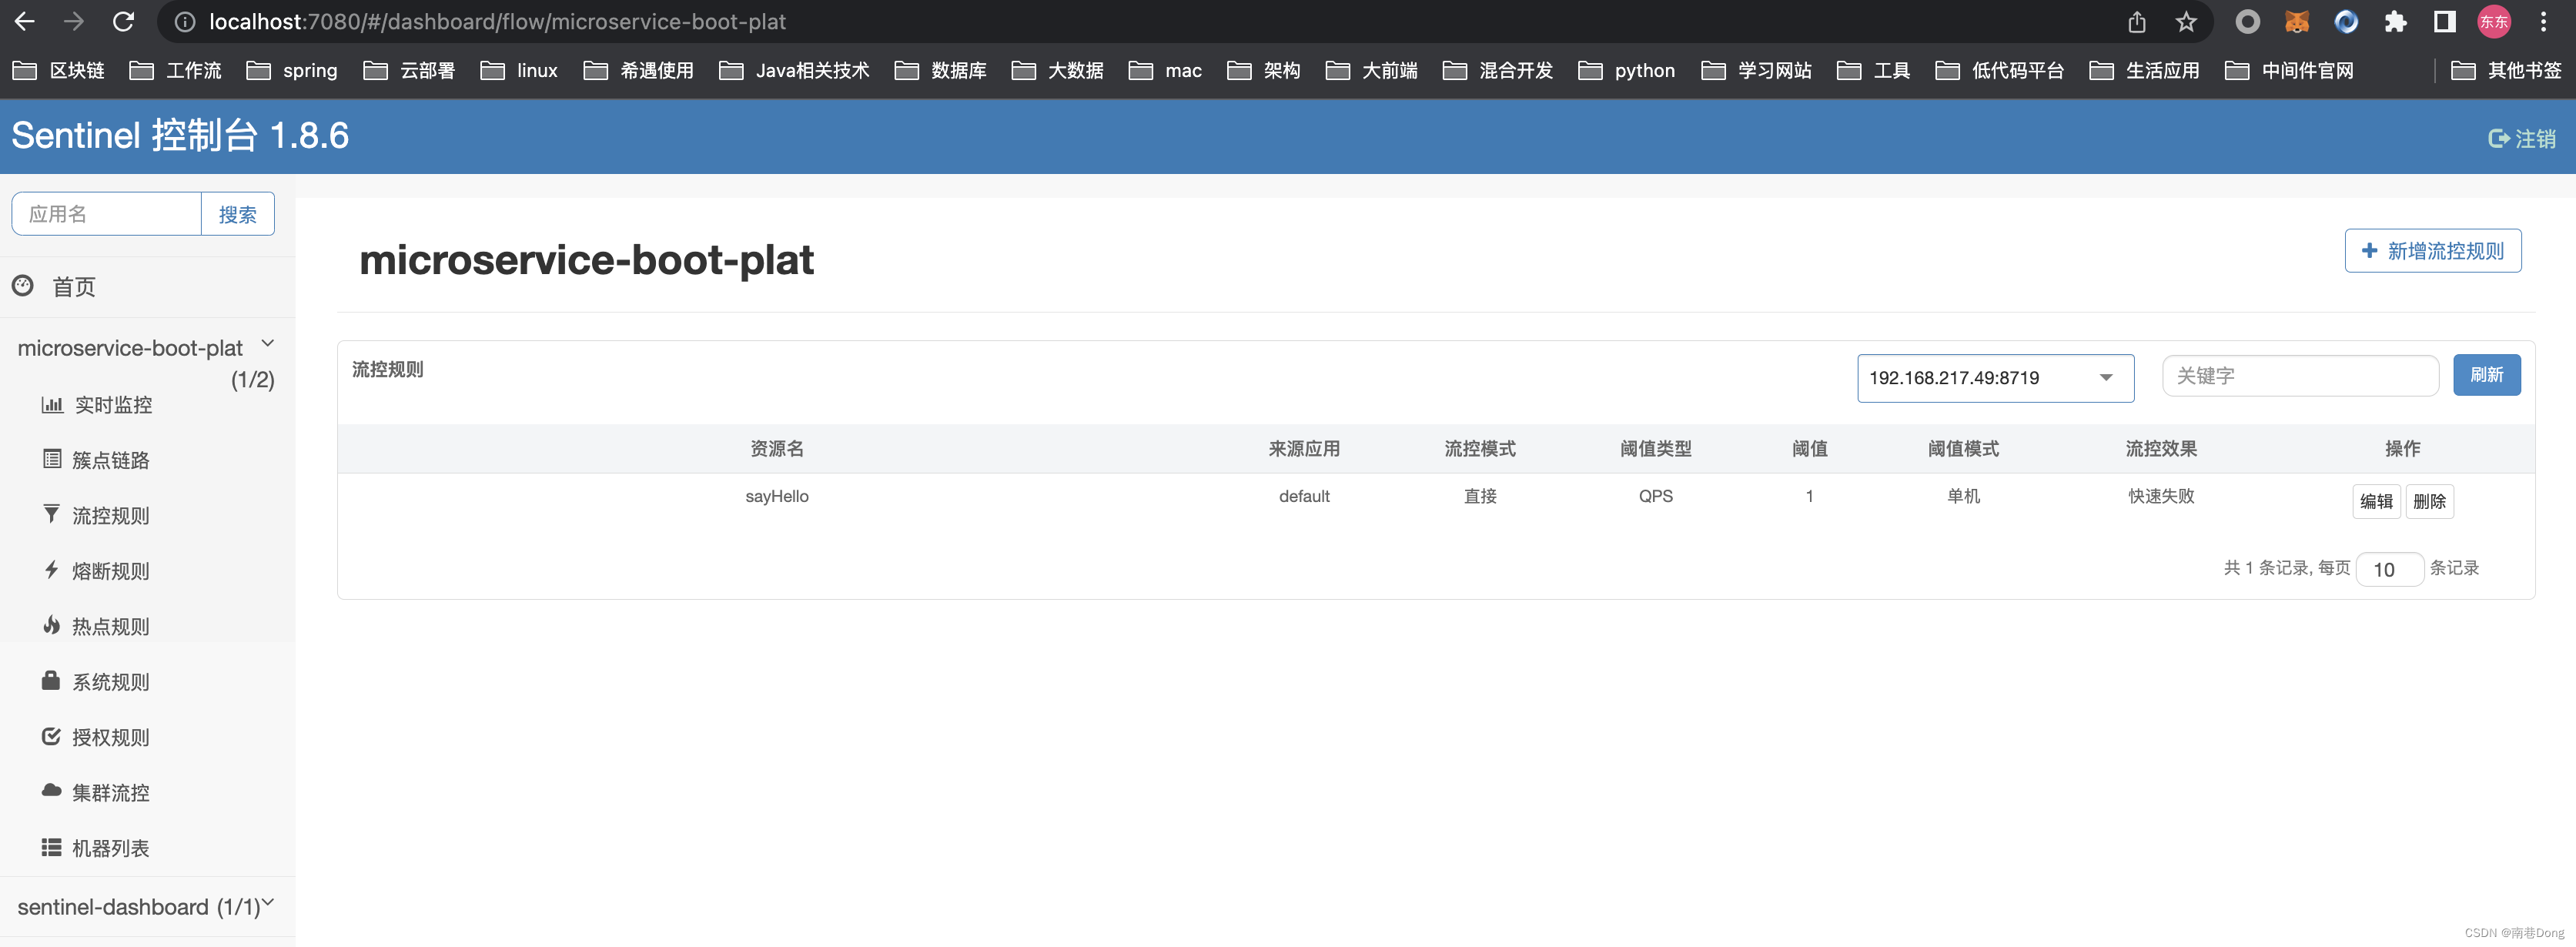The image size is (2576, 947).
Task: Open 机器列表 in the sidebar
Action: coord(110,848)
